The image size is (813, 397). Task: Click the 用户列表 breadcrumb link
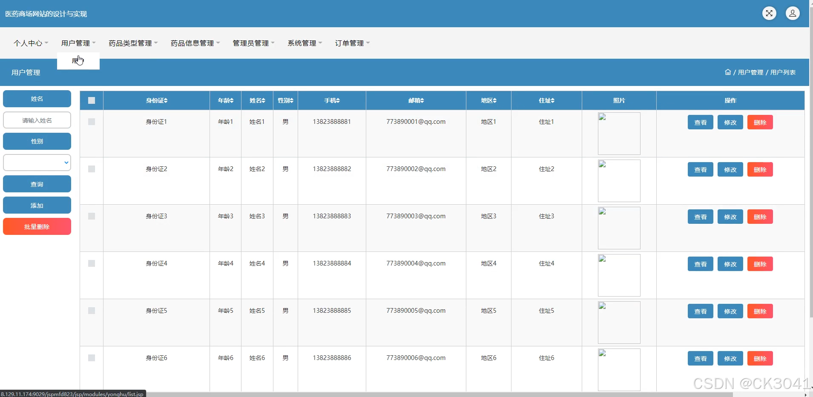click(x=783, y=72)
